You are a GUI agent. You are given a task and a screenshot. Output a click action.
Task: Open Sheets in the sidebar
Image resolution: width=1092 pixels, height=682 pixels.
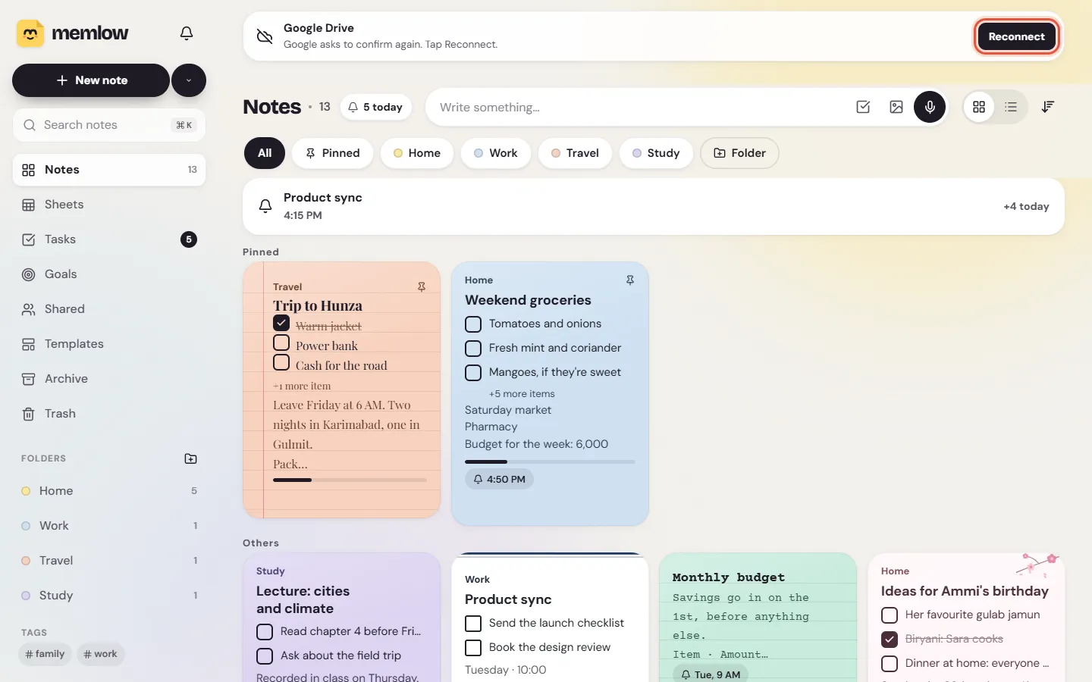coord(109,205)
